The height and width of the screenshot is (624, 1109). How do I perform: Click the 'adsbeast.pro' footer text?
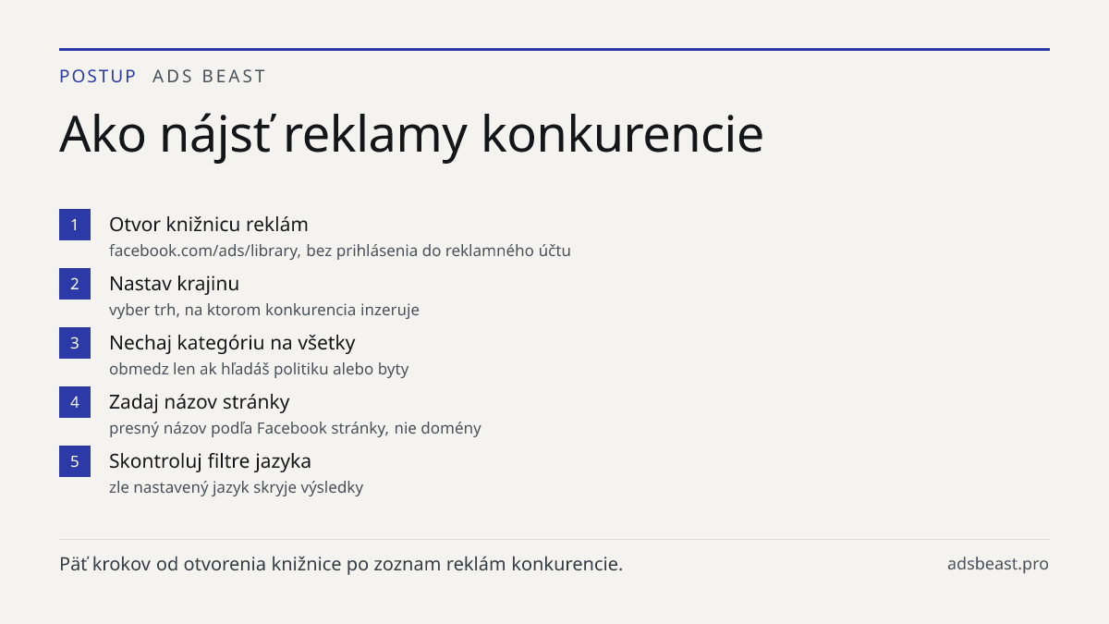tap(998, 564)
